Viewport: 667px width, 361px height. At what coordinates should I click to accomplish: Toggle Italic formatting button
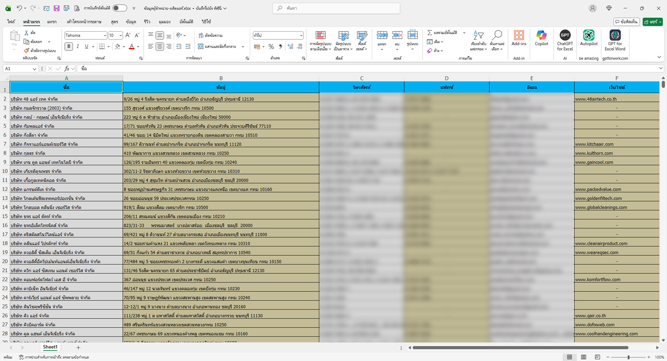click(x=78, y=47)
